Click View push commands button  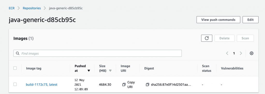[x=218, y=20]
